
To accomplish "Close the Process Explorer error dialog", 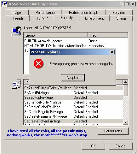I will coord(112,52).
